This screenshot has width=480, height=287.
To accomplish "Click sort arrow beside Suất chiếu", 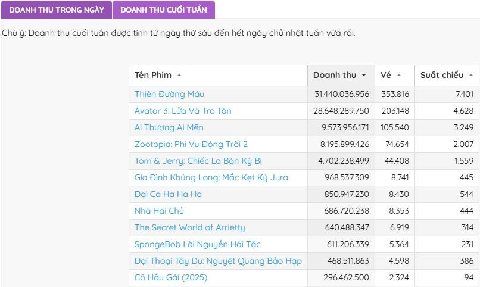I will click(470, 75).
